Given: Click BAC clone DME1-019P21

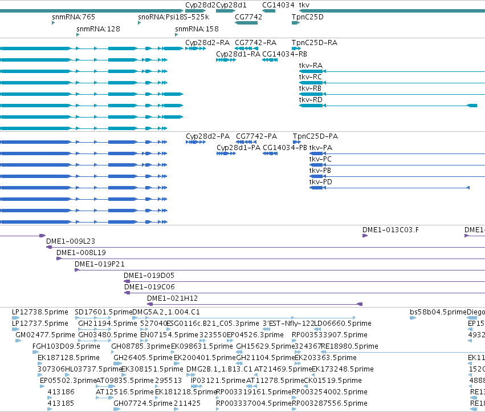Looking at the screenshot, I should click(280, 270).
